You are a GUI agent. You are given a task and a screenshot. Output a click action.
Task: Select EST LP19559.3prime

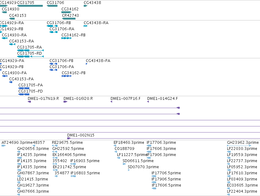(229, 158)
